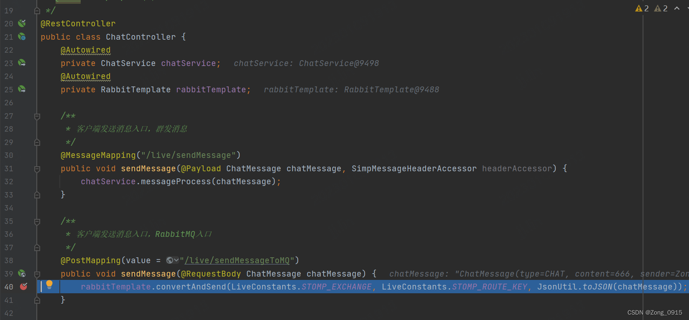Click the @MessageMapping annotation
689x320 pixels.
(x=98, y=155)
